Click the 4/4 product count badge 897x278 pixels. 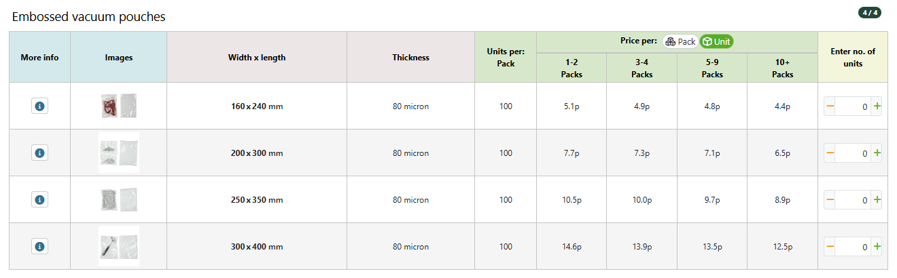pyautogui.click(x=870, y=12)
